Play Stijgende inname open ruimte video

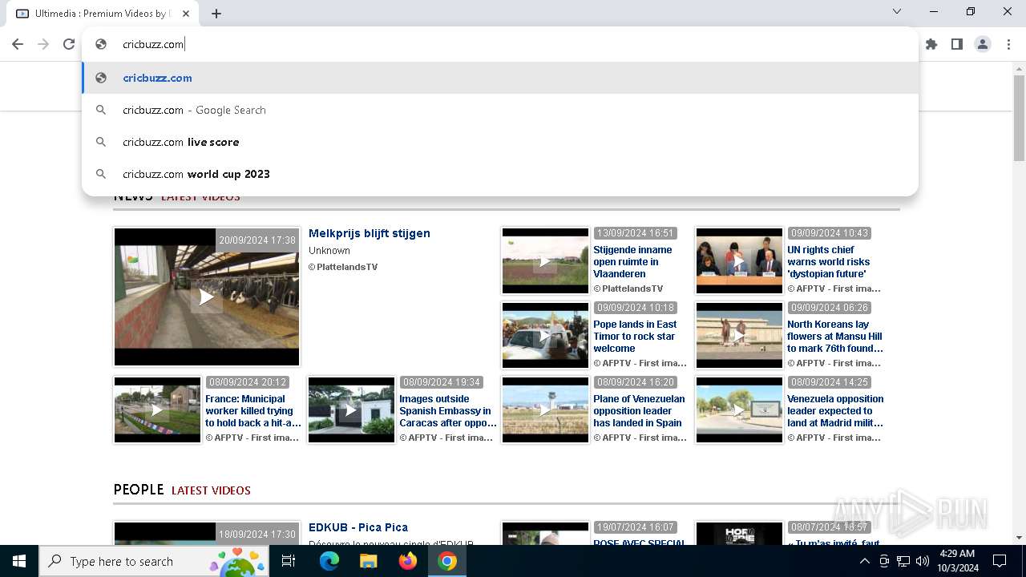(545, 260)
